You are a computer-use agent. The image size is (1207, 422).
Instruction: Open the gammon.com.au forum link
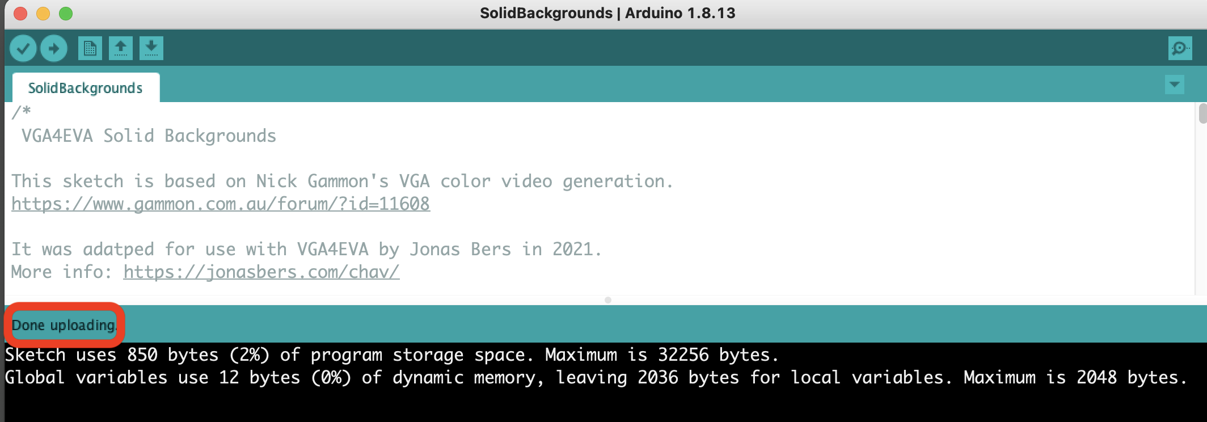click(221, 204)
